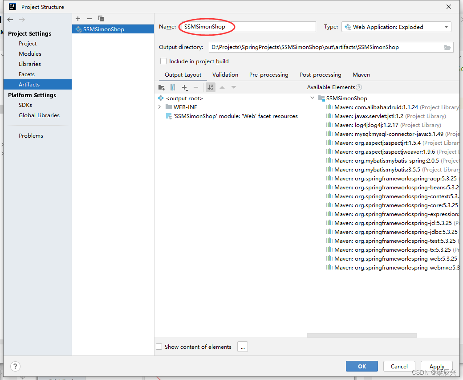Switch to the Output Layout tab
The image size is (463, 380).
pos(183,75)
